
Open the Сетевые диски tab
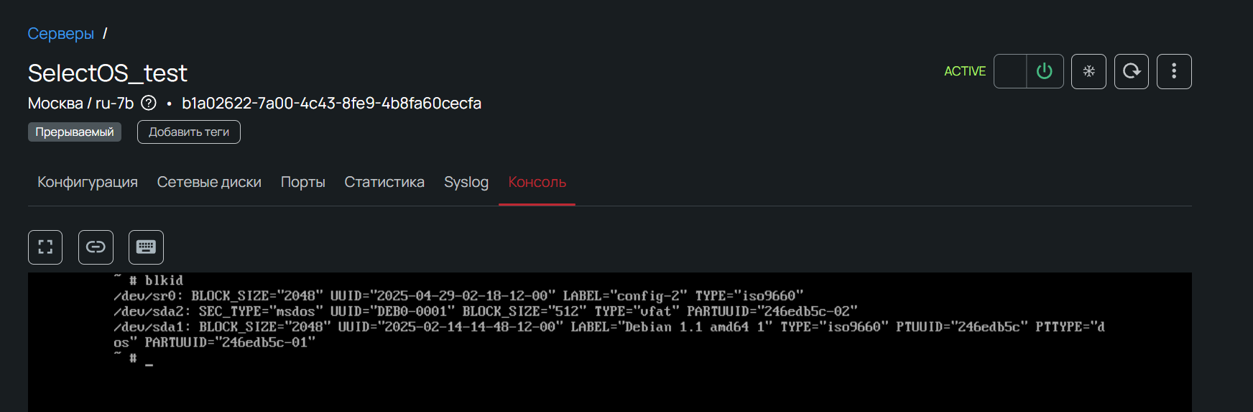pyautogui.click(x=209, y=182)
